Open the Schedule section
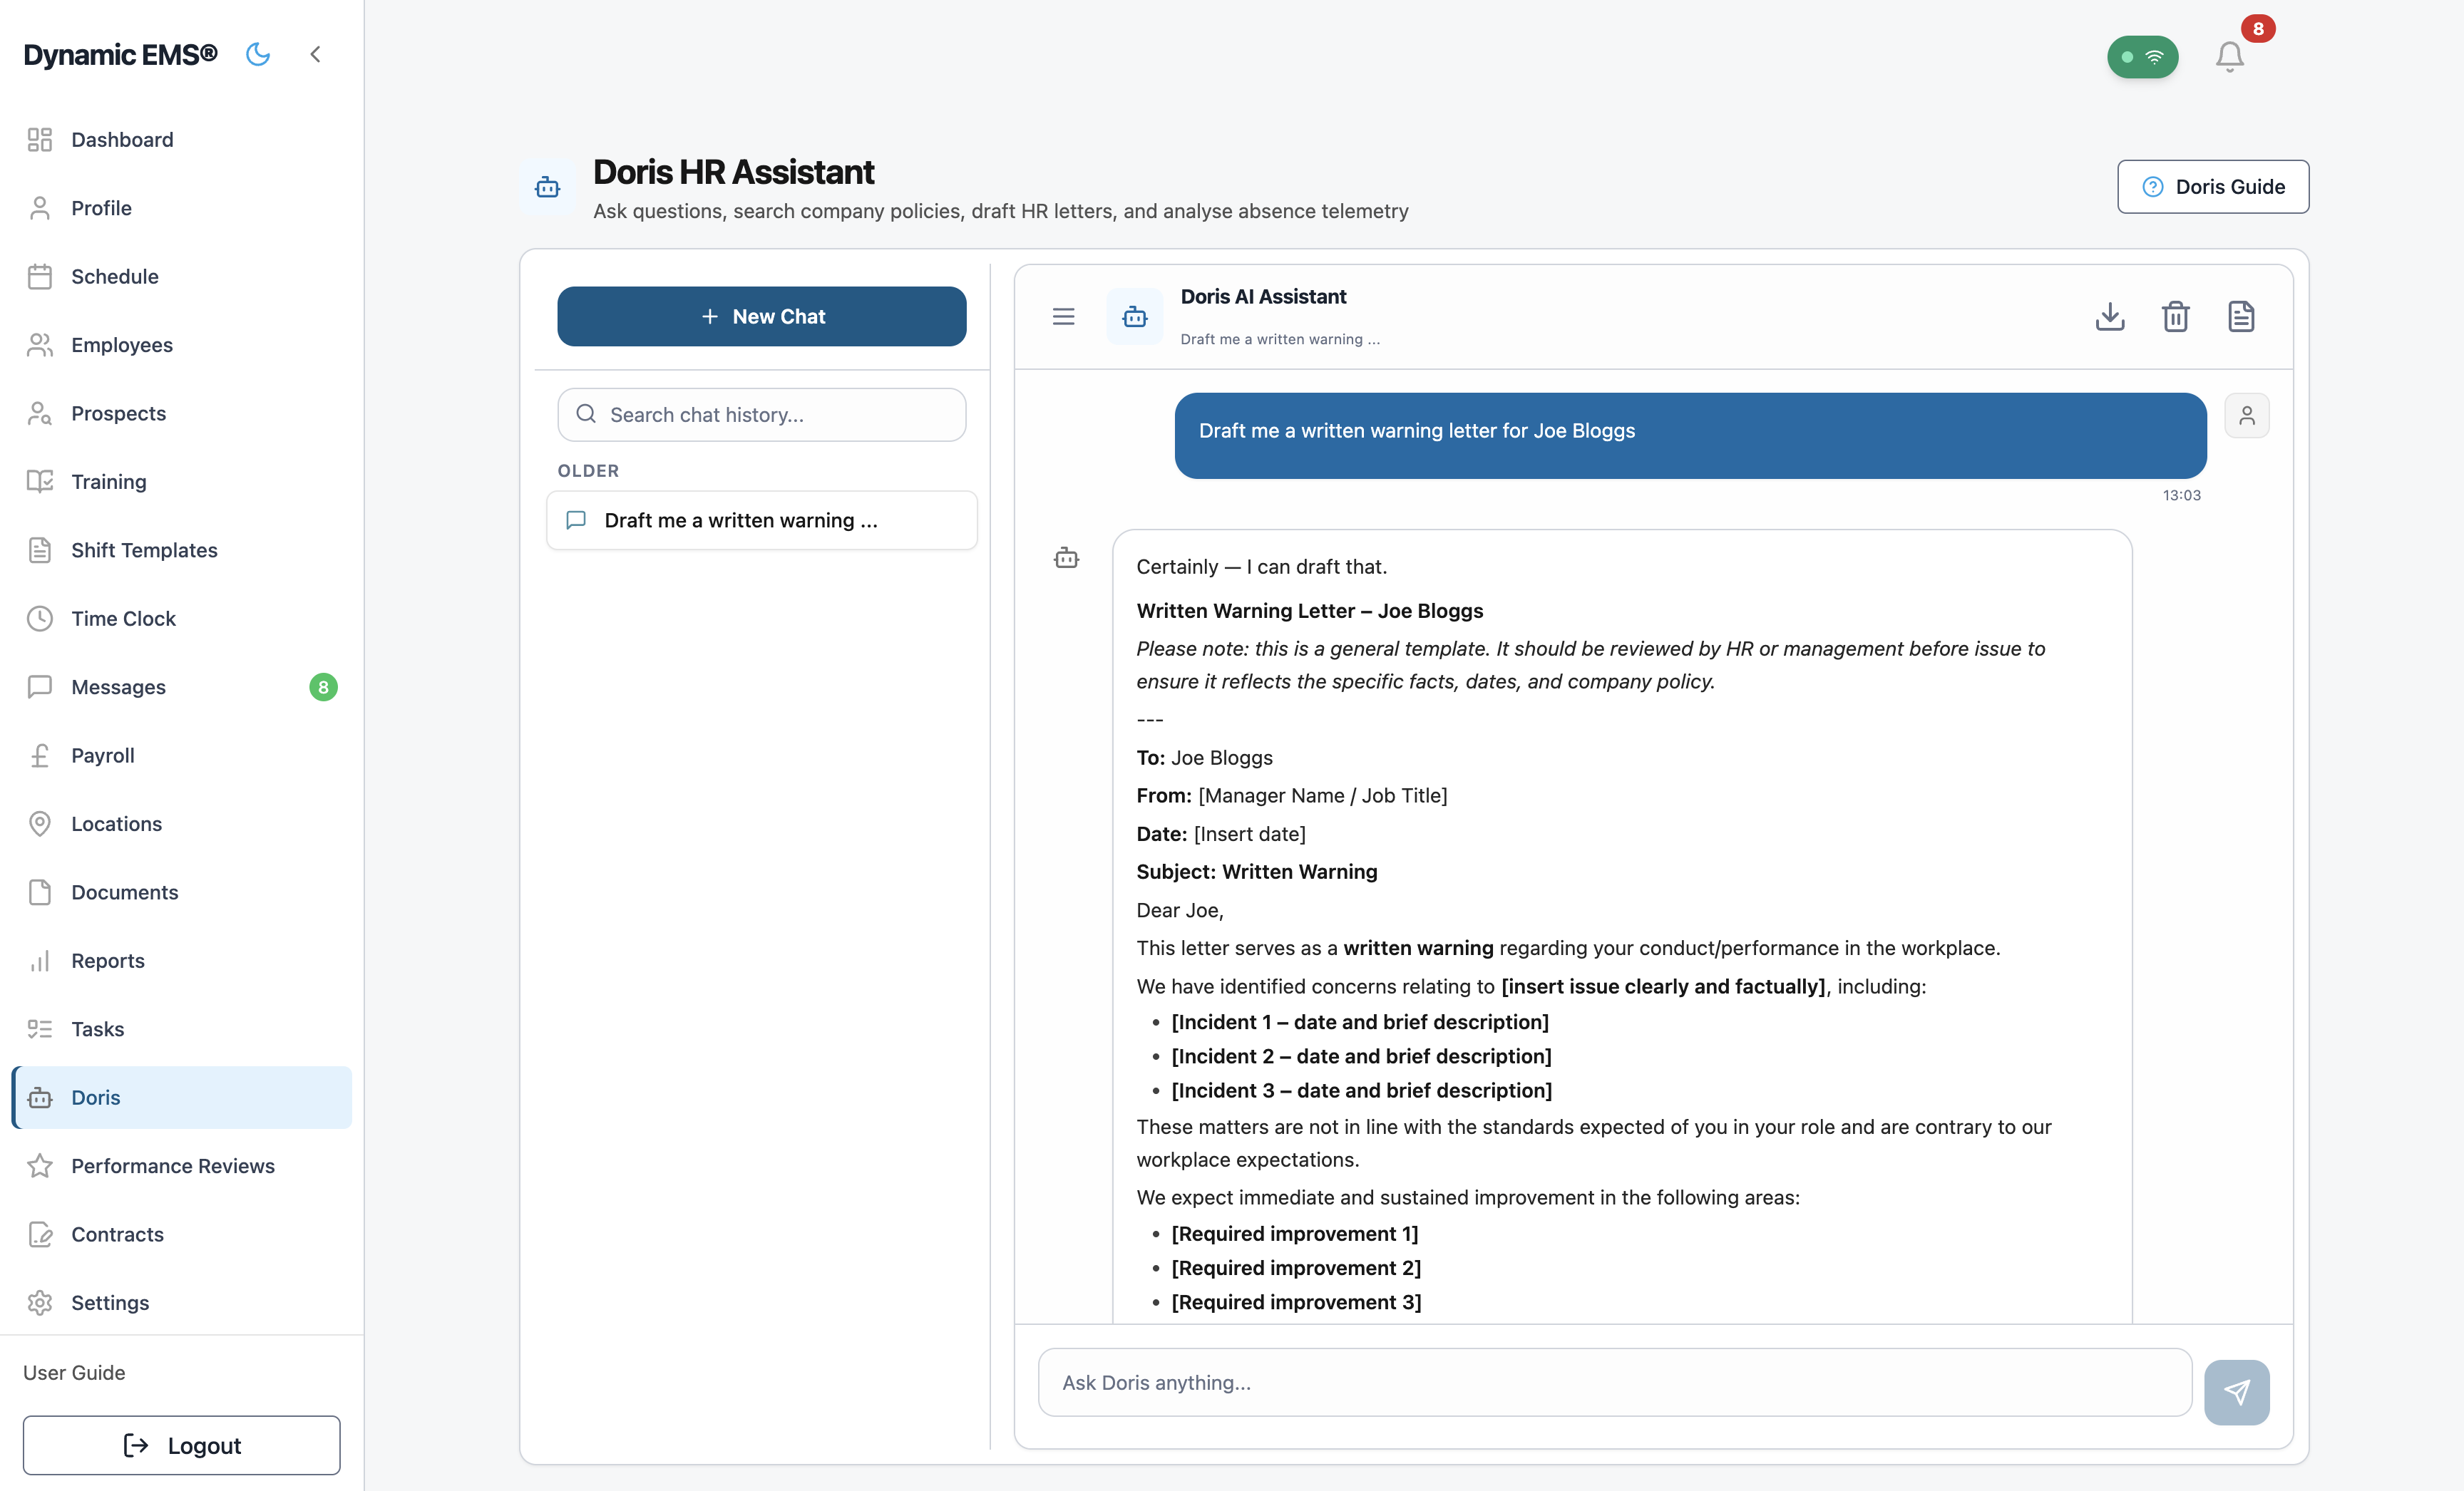The width and height of the screenshot is (2464, 1491). click(181, 276)
